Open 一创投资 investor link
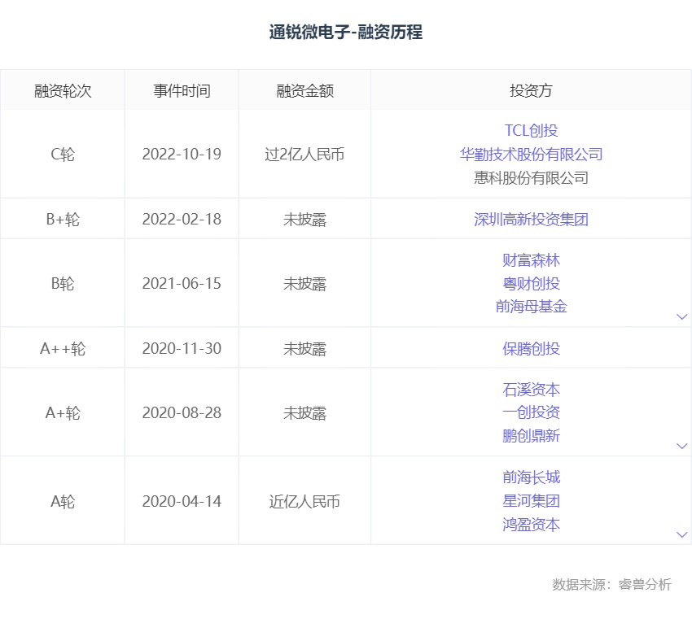The height and width of the screenshot is (619, 692). [531, 412]
